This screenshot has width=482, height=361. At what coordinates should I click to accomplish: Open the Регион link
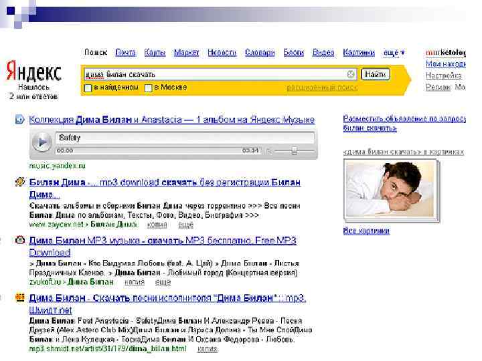point(438,87)
